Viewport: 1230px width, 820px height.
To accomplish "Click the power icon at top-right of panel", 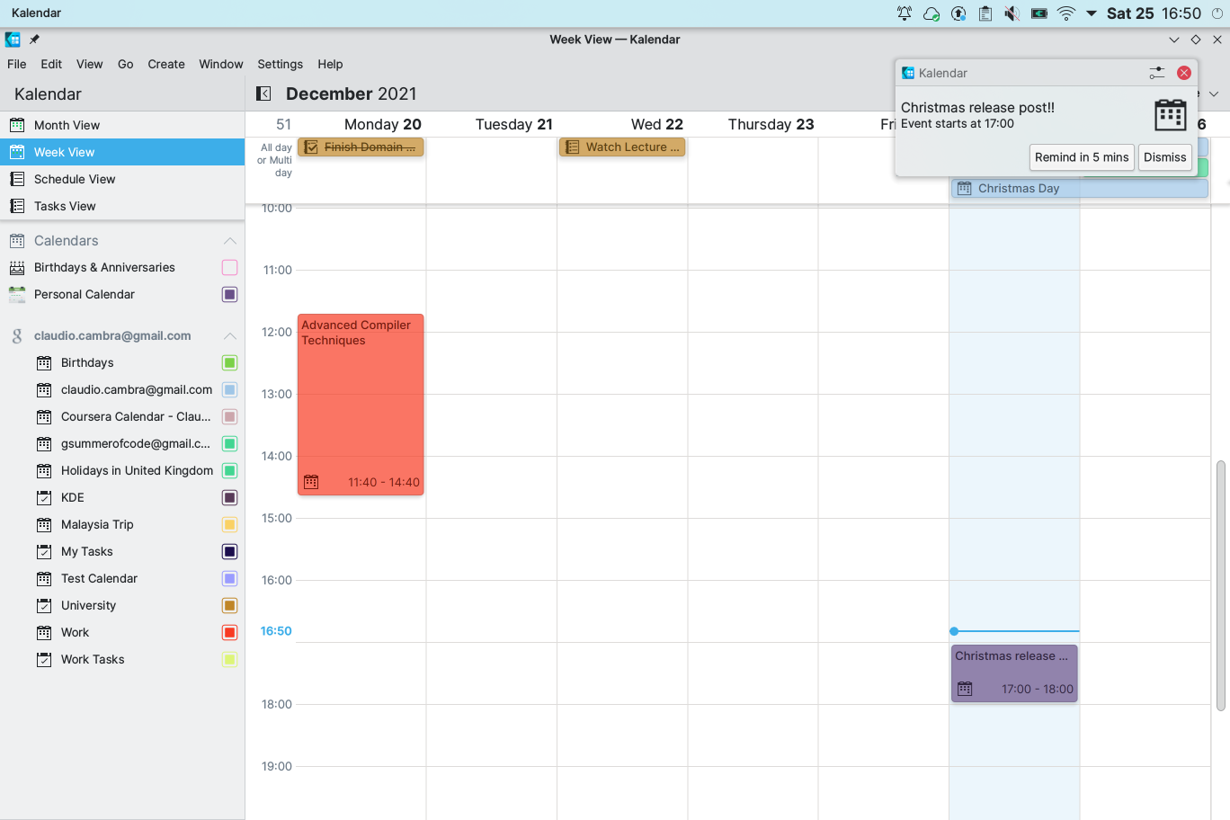I will [x=1217, y=13].
